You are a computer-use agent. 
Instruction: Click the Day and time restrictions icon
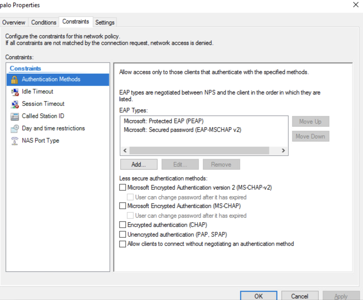pos(15,129)
